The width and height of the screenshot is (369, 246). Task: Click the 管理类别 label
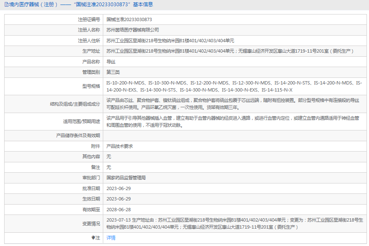(x=91, y=72)
